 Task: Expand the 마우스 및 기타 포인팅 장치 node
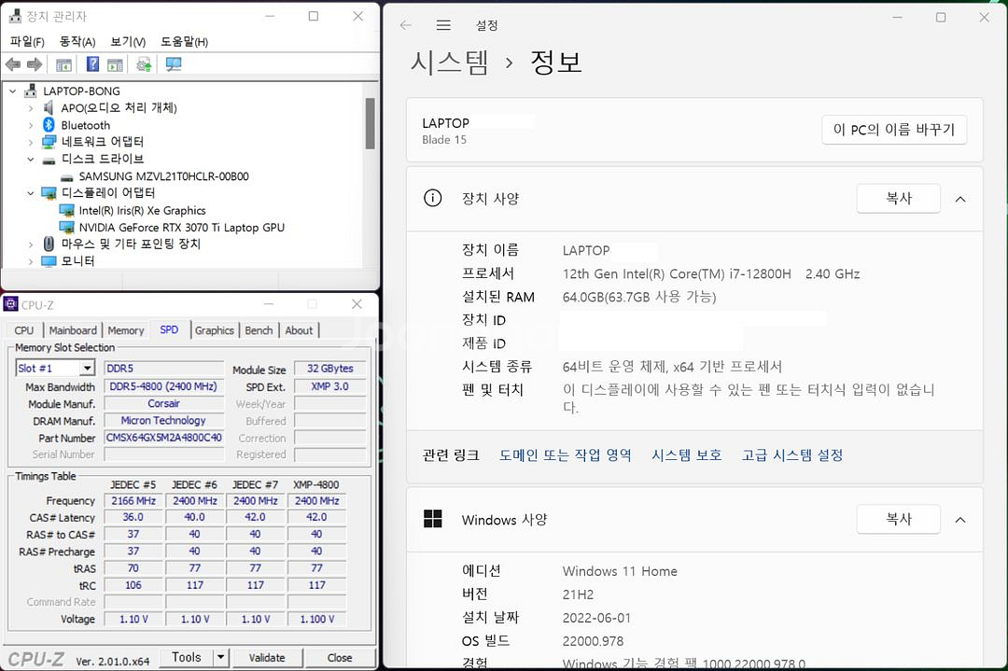click(x=31, y=245)
